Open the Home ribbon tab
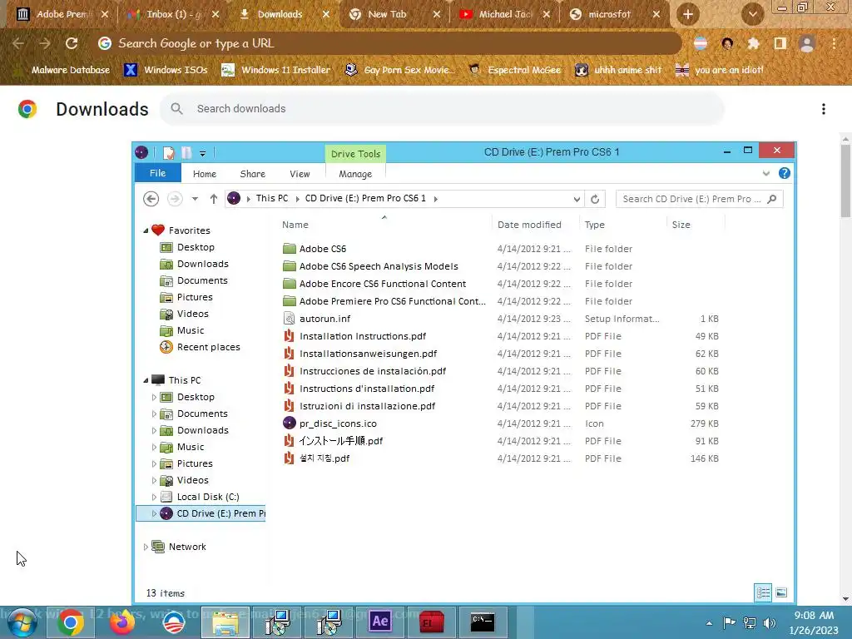The image size is (852, 639). coord(205,174)
